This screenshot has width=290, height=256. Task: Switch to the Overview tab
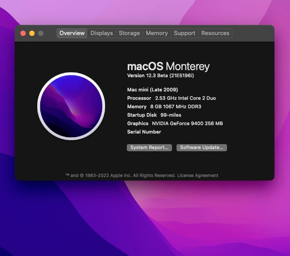(x=72, y=33)
